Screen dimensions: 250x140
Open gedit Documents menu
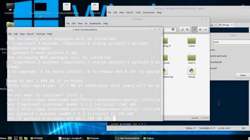click(148, 12)
